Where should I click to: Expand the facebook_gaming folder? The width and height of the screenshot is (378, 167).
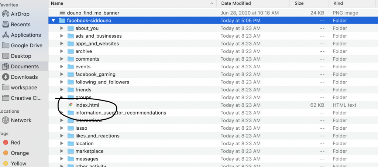pyautogui.click(x=62, y=74)
